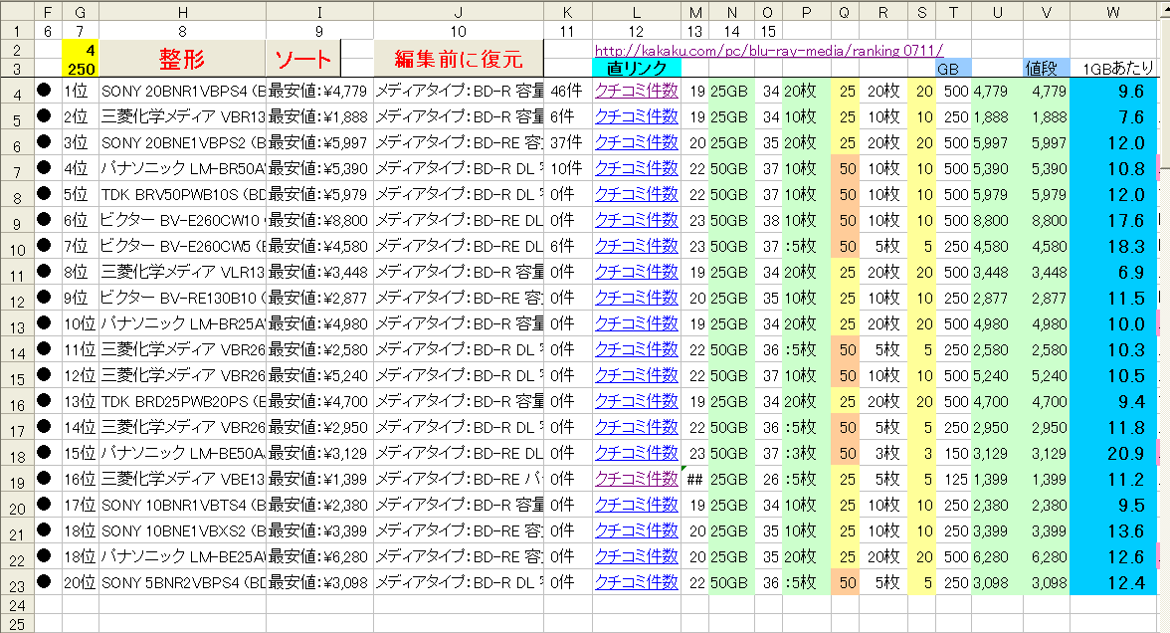Select the 2位 rank cell
The width and height of the screenshot is (1170, 633).
[81, 117]
